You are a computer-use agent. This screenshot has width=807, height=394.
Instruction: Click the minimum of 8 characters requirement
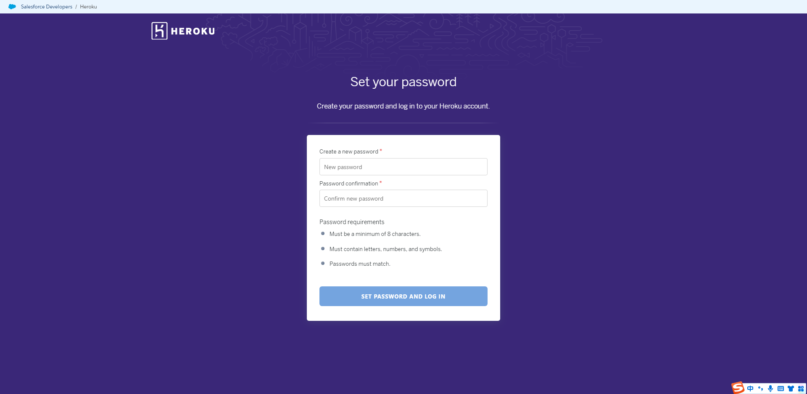tap(374, 234)
